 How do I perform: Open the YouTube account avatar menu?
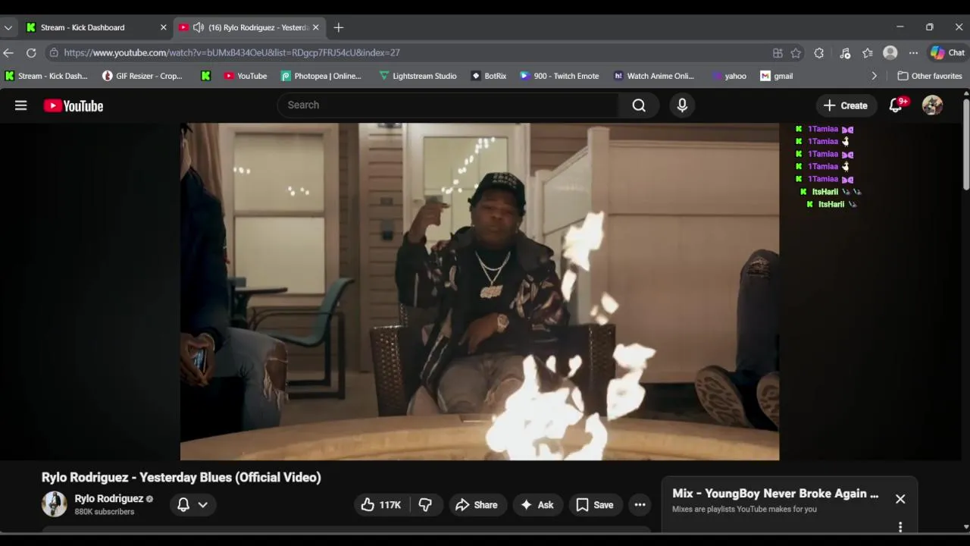coord(932,105)
